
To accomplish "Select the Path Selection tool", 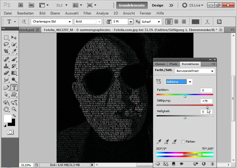I will click(6, 94).
